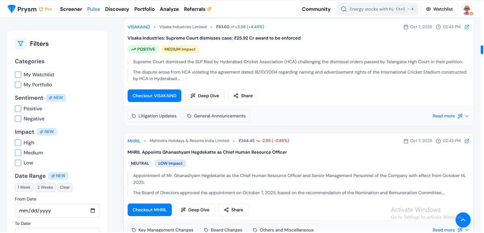Open the Referrals page
This screenshot has width=484, height=233.
[198, 9]
